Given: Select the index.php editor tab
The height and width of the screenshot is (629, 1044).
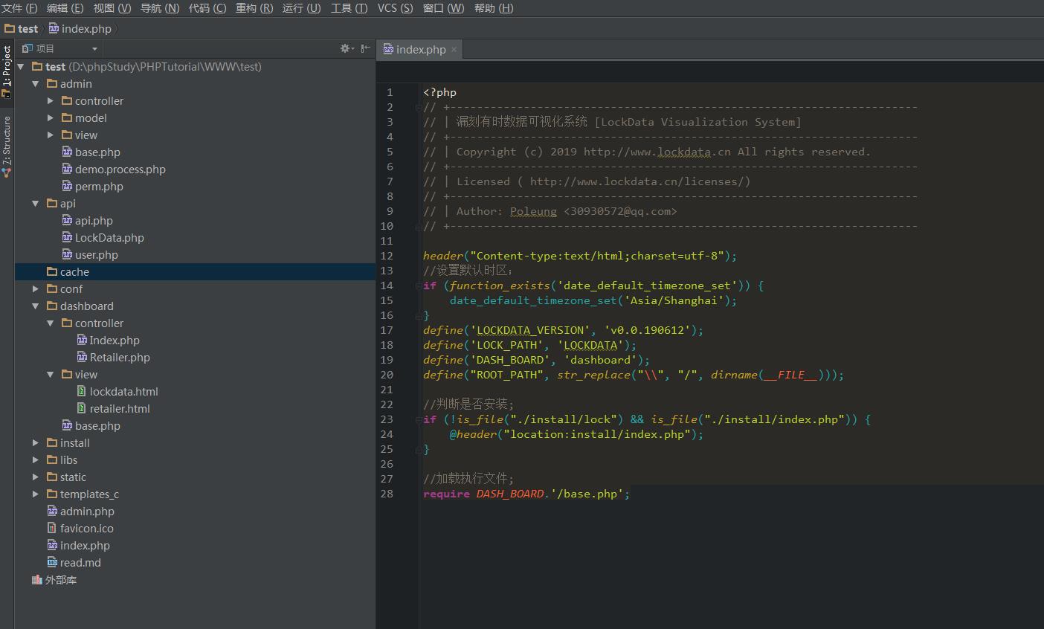Looking at the screenshot, I should click(420, 49).
